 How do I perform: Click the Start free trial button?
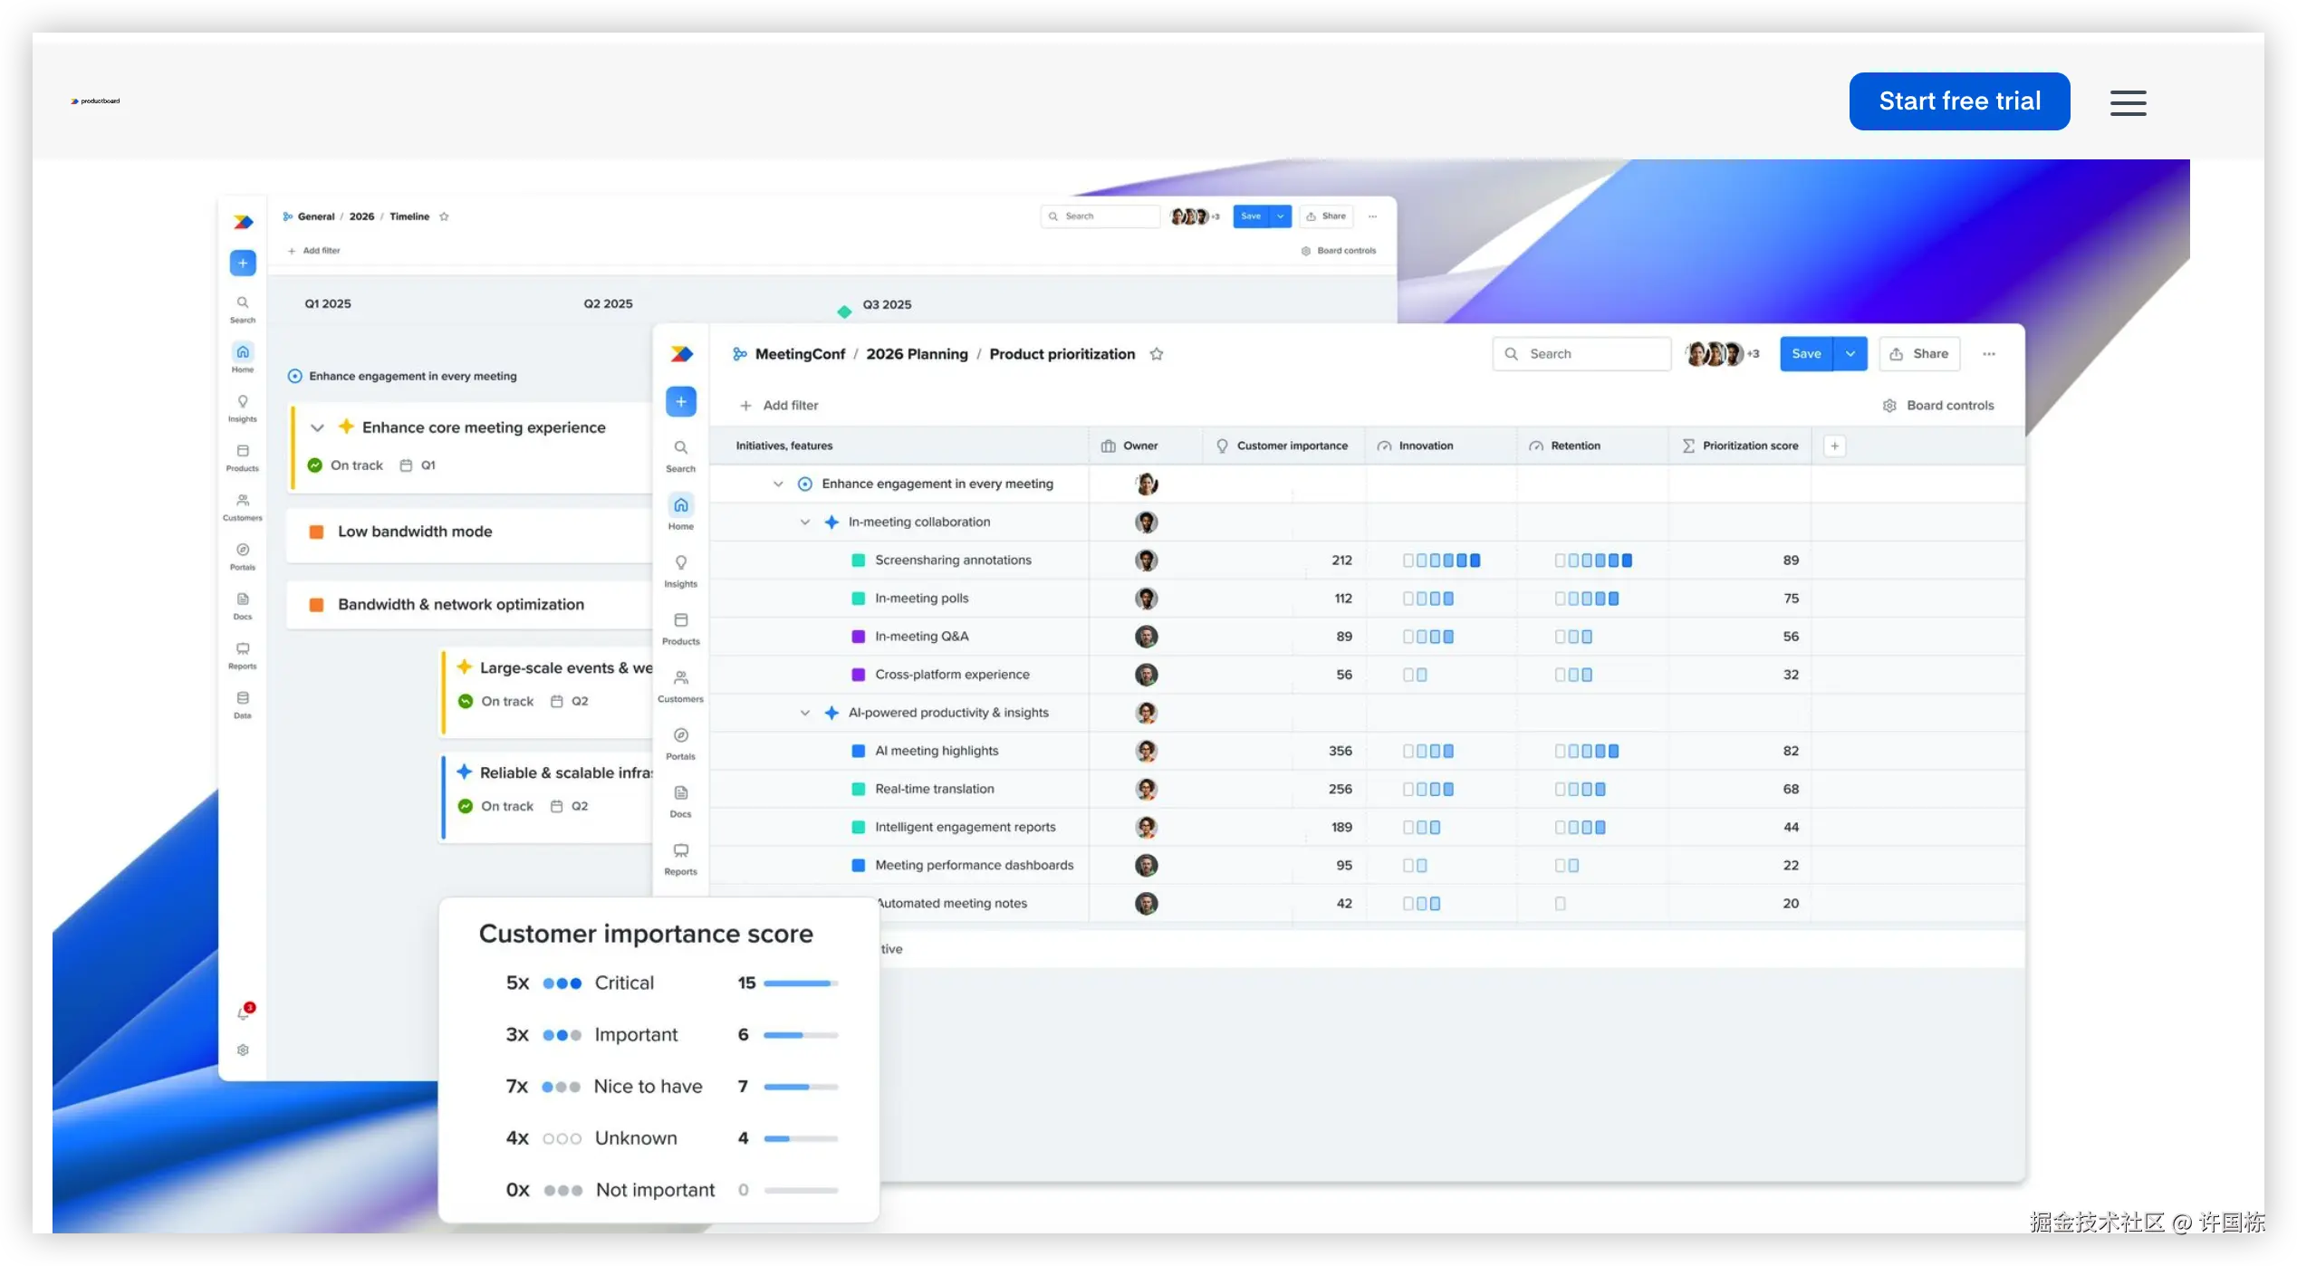(x=1959, y=101)
